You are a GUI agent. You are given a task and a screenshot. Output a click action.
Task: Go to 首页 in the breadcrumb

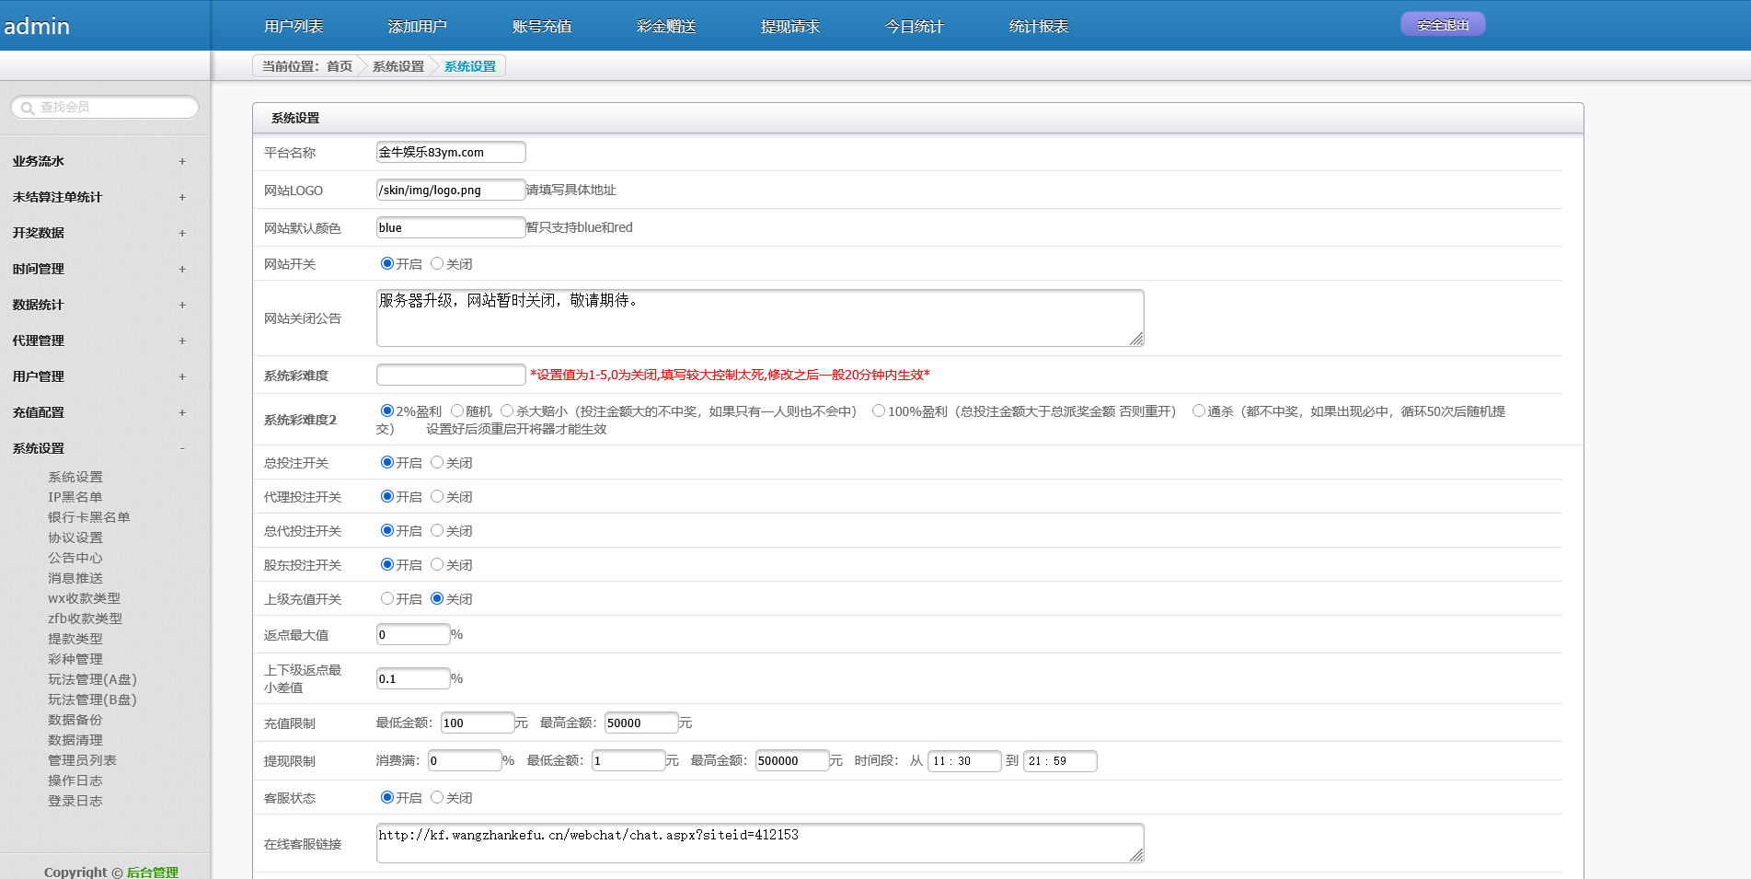(x=340, y=66)
